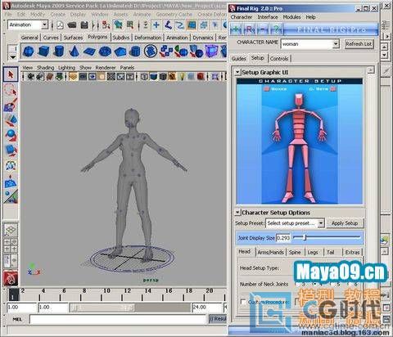Viewport: 393px width, 337px height.
Task: Create a polygon torus from the shelf
Action: pos(105,51)
